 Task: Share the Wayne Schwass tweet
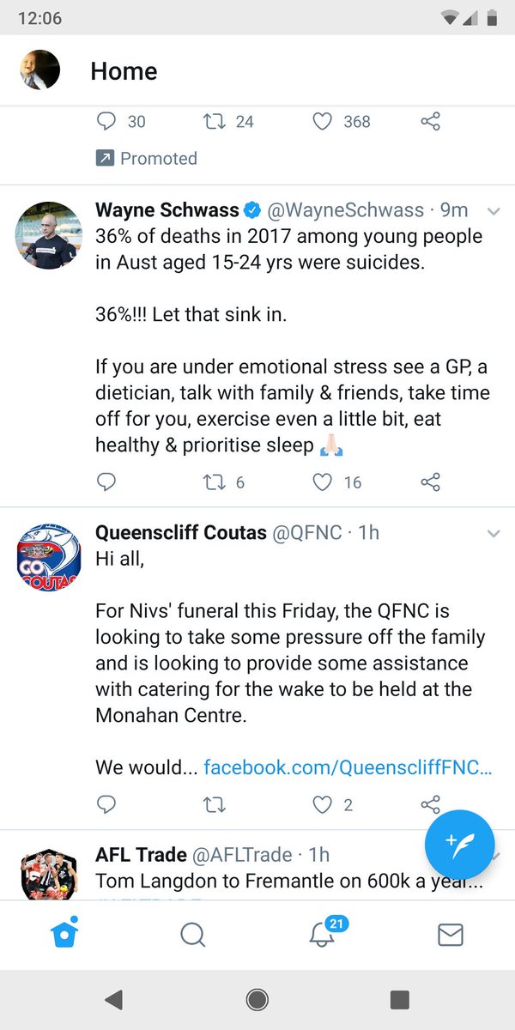(x=430, y=482)
